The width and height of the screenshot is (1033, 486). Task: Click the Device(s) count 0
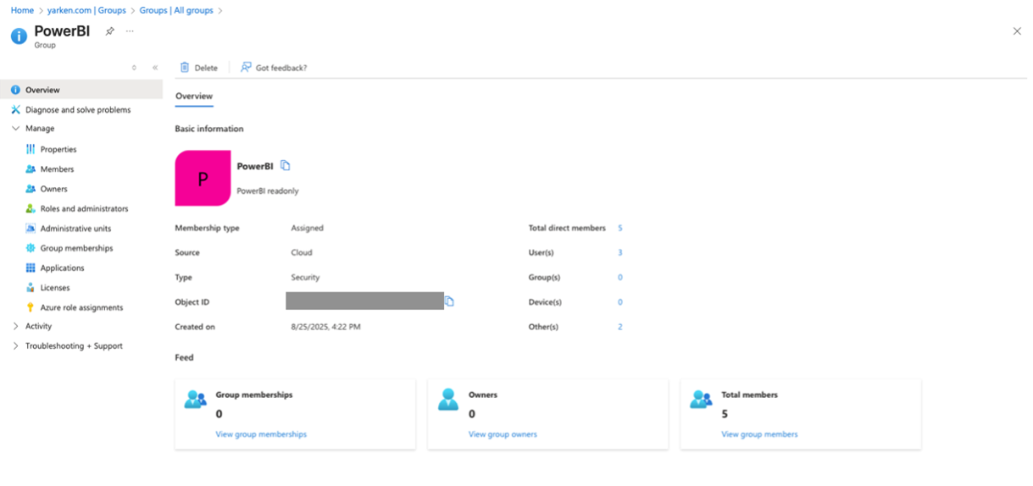pyautogui.click(x=620, y=302)
